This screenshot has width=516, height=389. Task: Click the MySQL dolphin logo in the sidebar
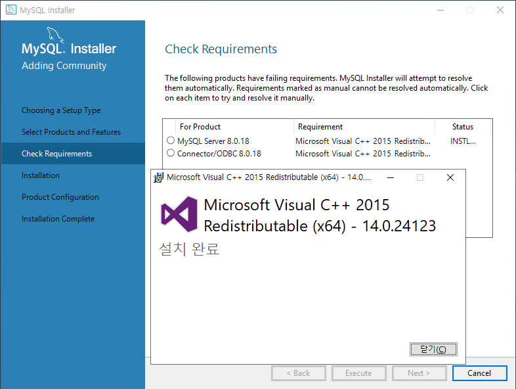pos(54,35)
